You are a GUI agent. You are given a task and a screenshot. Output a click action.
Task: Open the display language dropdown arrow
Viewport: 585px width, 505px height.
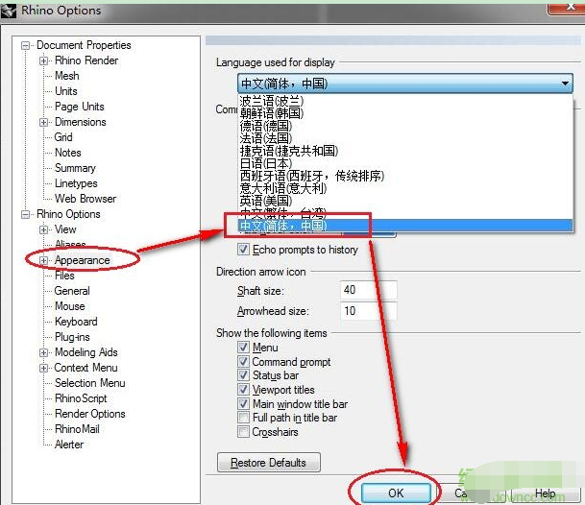point(565,84)
